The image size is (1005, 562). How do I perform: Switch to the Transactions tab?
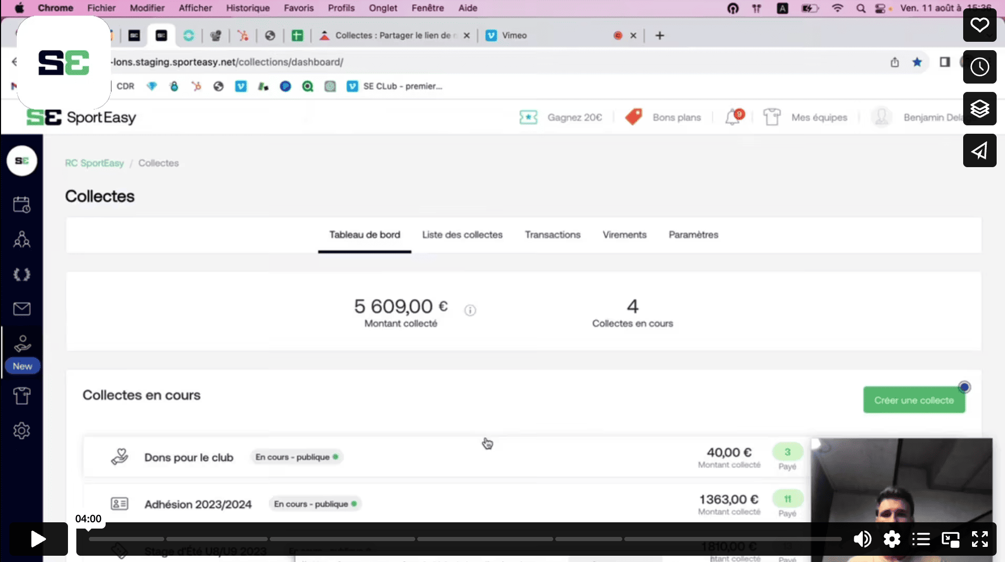[553, 235]
